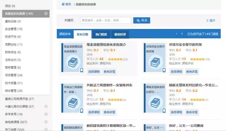Go to previous page arrow

(x=177, y=34)
